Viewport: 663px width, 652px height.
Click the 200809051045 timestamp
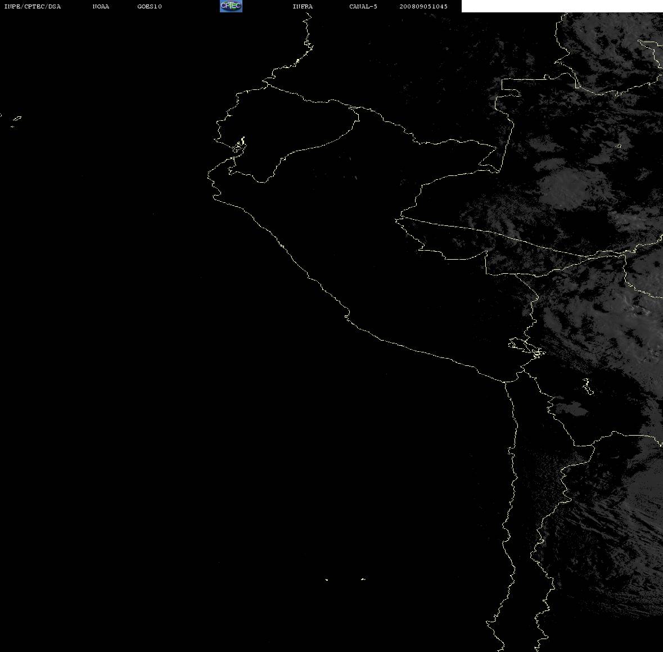[x=423, y=6]
